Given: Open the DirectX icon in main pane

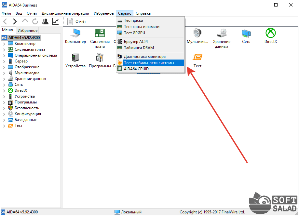Looking at the screenshot, I should (271, 36).
